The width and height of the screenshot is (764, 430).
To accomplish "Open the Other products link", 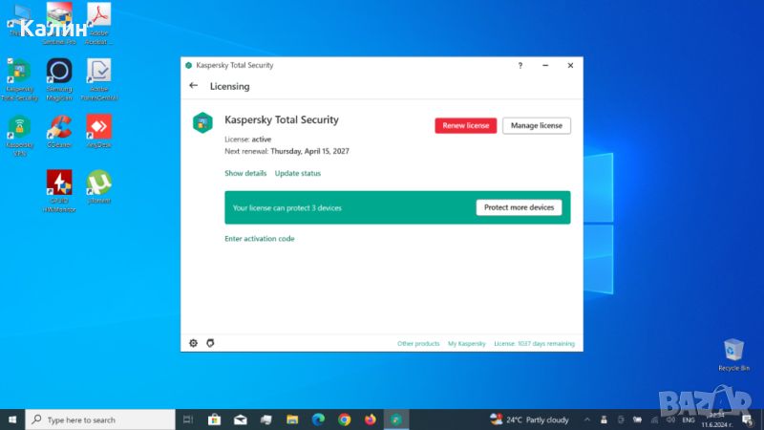I will pyautogui.click(x=418, y=344).
